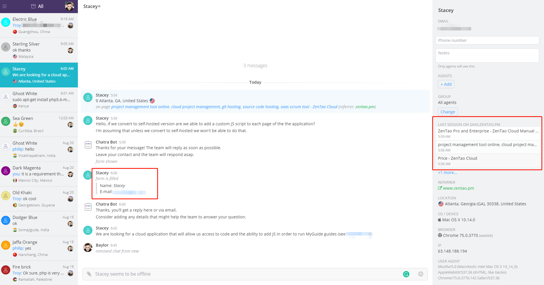The width and height of the screenshot is (544, 285).
Task: Click the attachment paperclip icon
Action: point(89,274)
